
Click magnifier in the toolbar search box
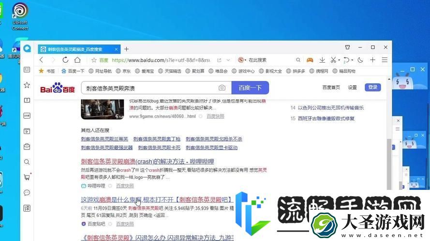298,60
